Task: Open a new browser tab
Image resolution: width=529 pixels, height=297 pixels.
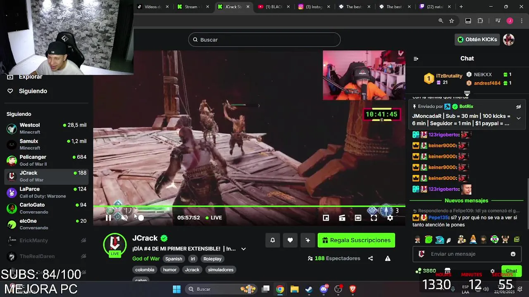Action: tap(461, 7)
